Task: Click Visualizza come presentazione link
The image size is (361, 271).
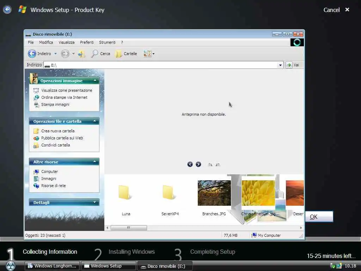Action: pyautogui.click(x=67, y=90)
